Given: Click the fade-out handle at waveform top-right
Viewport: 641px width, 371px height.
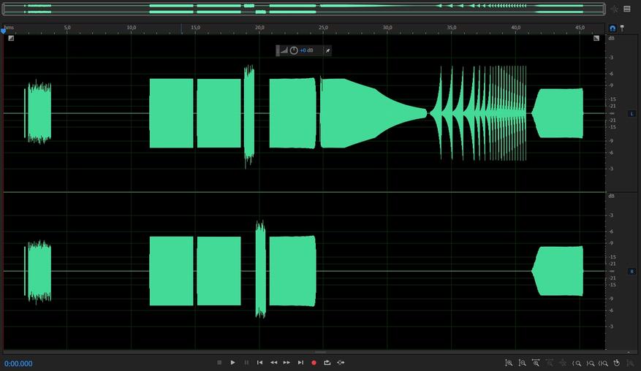Looking at the screenshot, I should tap(596, 39).
